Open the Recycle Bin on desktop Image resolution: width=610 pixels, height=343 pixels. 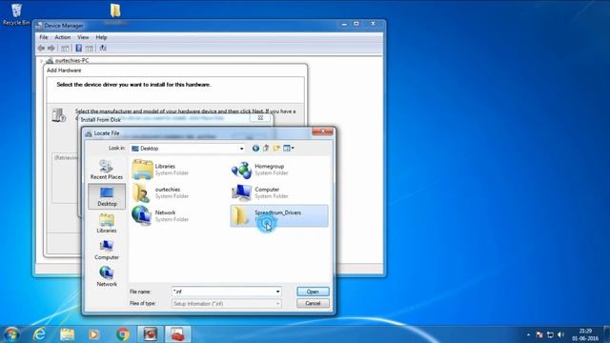point(16,14)
